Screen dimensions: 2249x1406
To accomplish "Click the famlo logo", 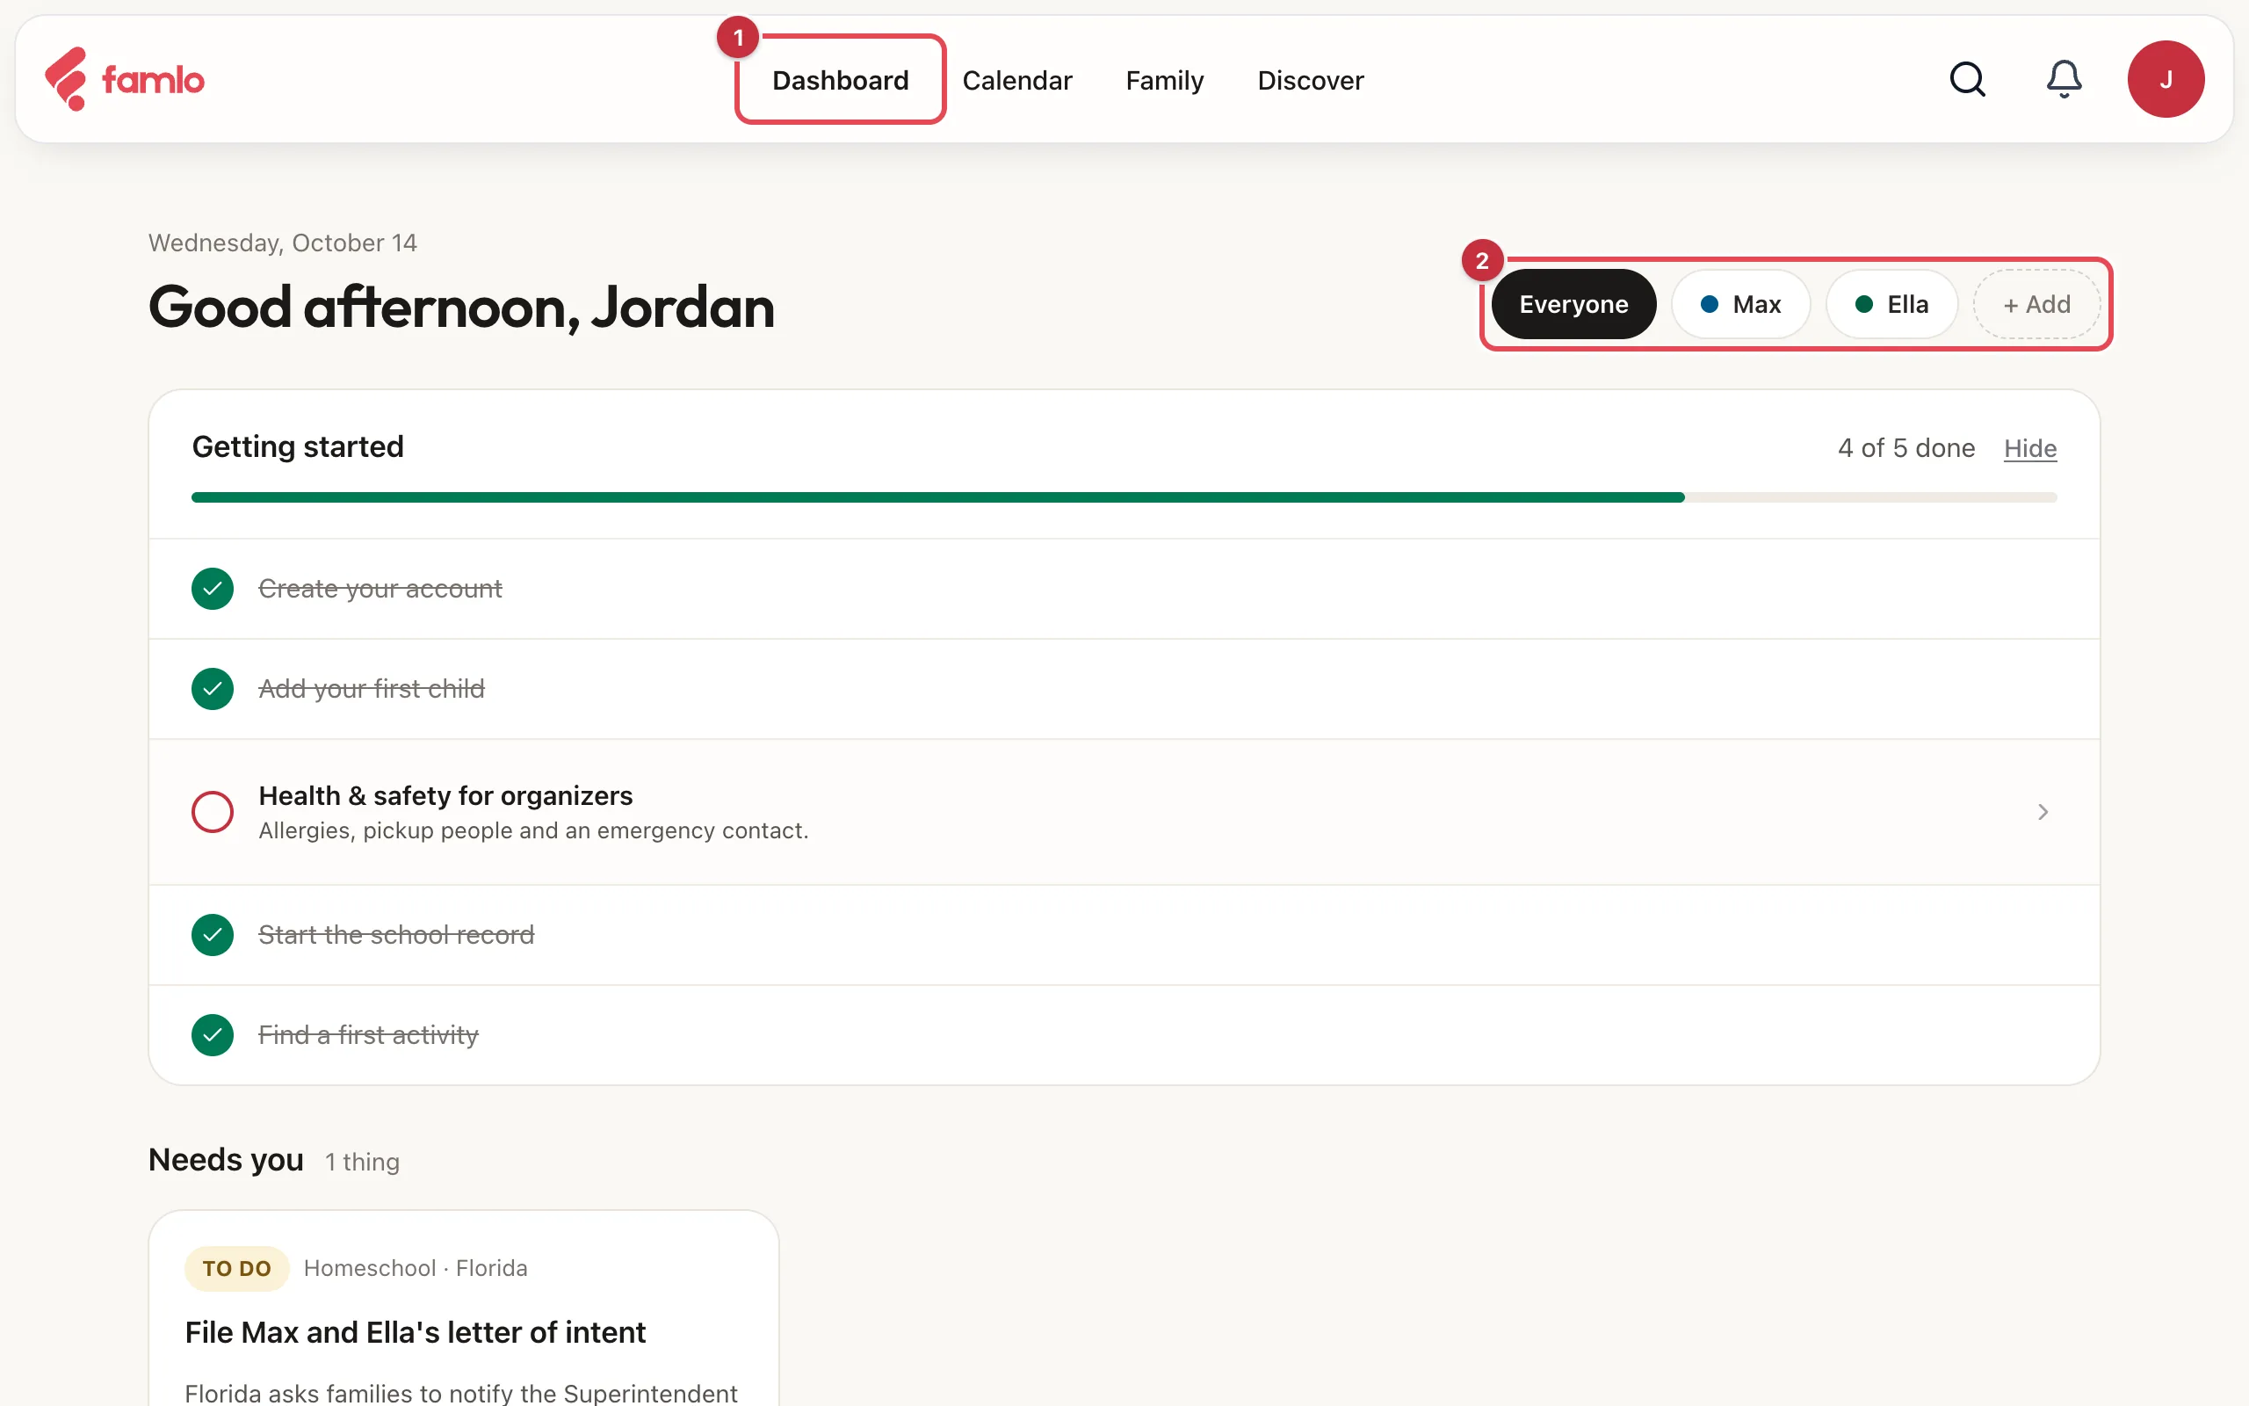I will (125, 79).
